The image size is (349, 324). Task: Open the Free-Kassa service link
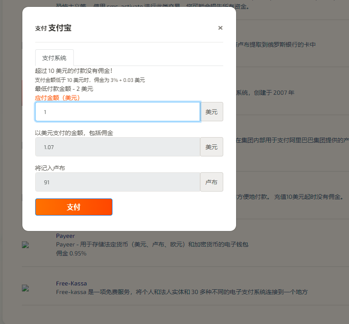click(71, 283)
